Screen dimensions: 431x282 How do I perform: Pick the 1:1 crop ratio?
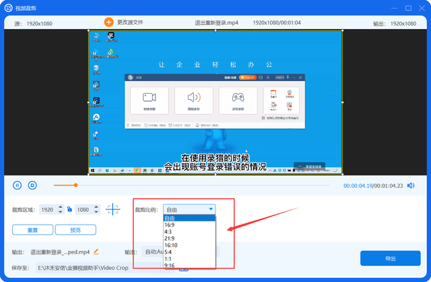(x=189, y=259)
